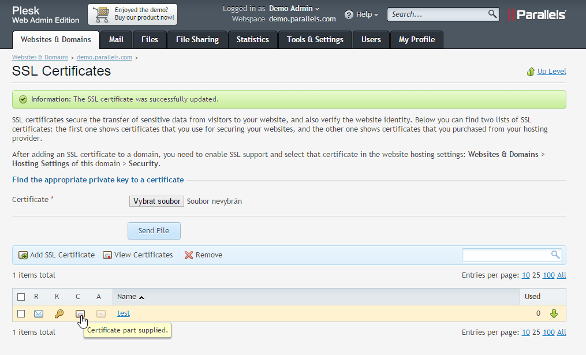Click the '1 items total' text below table
The height and width of the screenshot is (355, 586).
pyautogui.click(x=33, y=332)
